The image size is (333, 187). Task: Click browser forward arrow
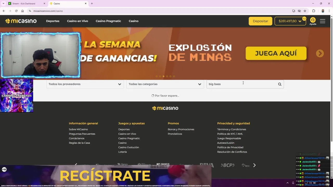tap(10, 11)
